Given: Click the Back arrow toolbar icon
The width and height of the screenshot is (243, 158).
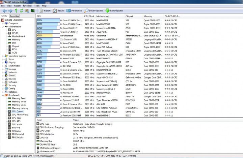Looking at the screenshot, I should point(5,11).
